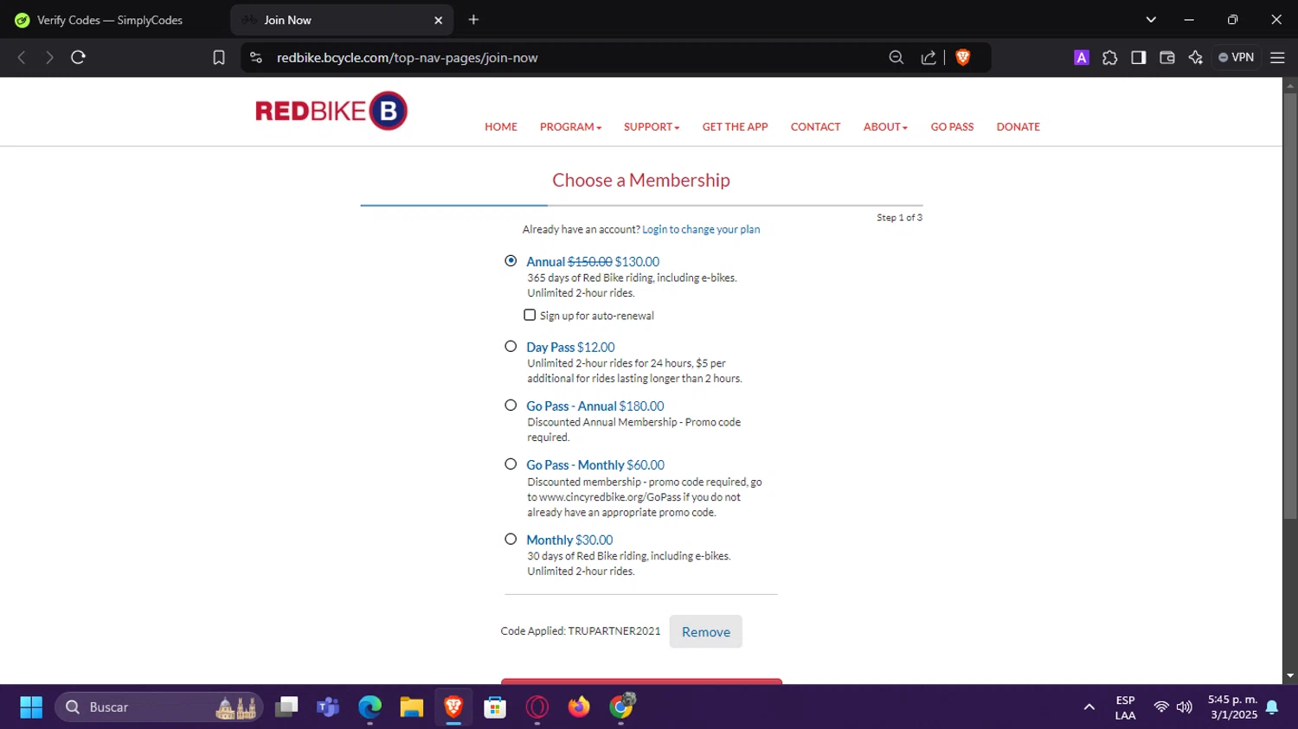The height and width of the screenshot is (729, 1298).
Task: Click the Annual $130.00 plan label
Action: coord(593,261)
